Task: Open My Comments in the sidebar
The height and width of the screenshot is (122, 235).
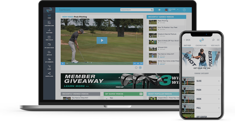Action: click(49, 60)
